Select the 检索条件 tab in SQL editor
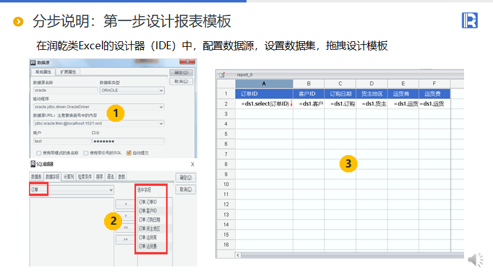Viewport: 493px width, 277px height. click(84, 177)
